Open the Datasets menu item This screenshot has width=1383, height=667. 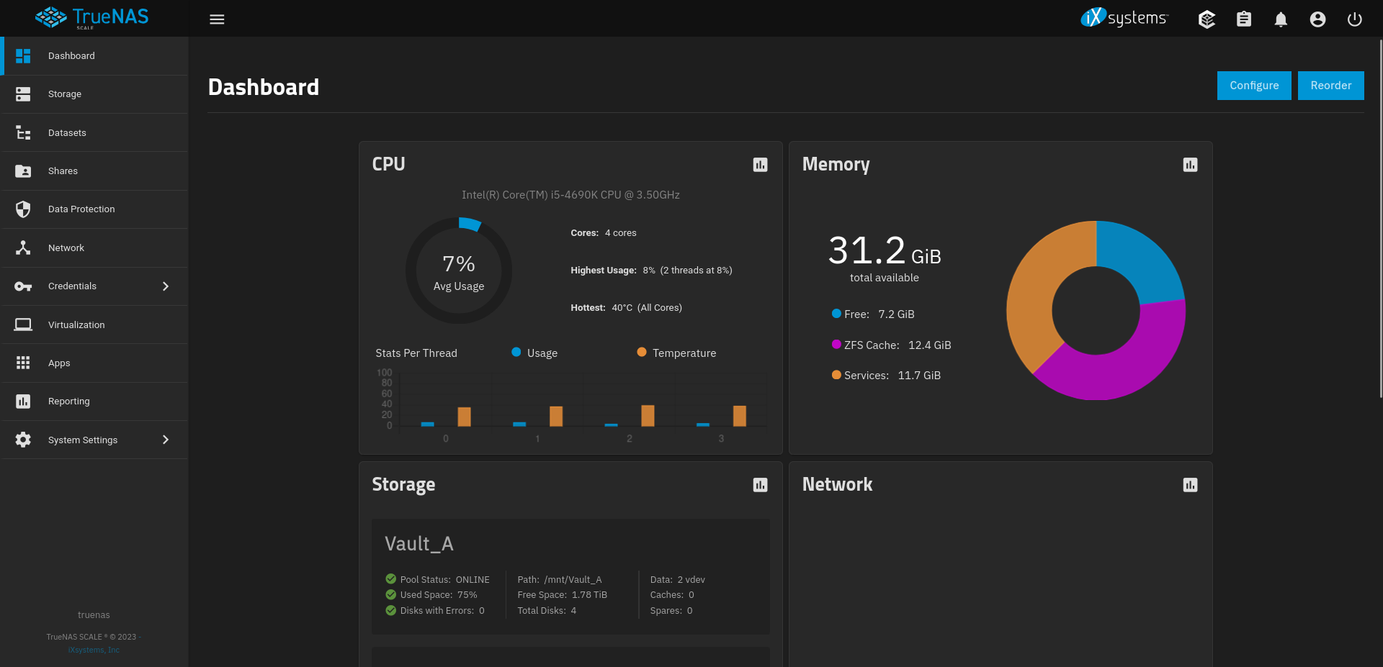pos(95,132)
